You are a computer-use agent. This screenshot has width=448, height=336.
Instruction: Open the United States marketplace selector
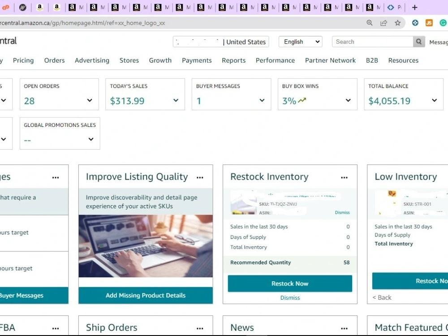point(221,42)
